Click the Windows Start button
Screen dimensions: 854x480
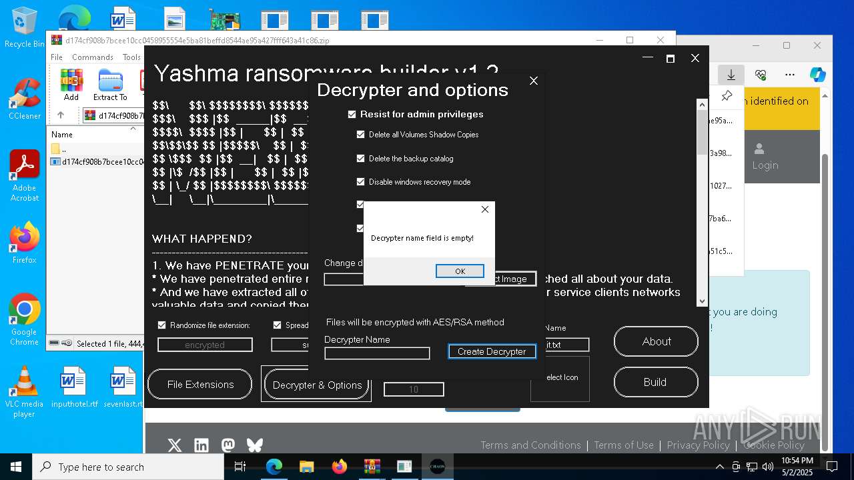click(x=16, y=467)
